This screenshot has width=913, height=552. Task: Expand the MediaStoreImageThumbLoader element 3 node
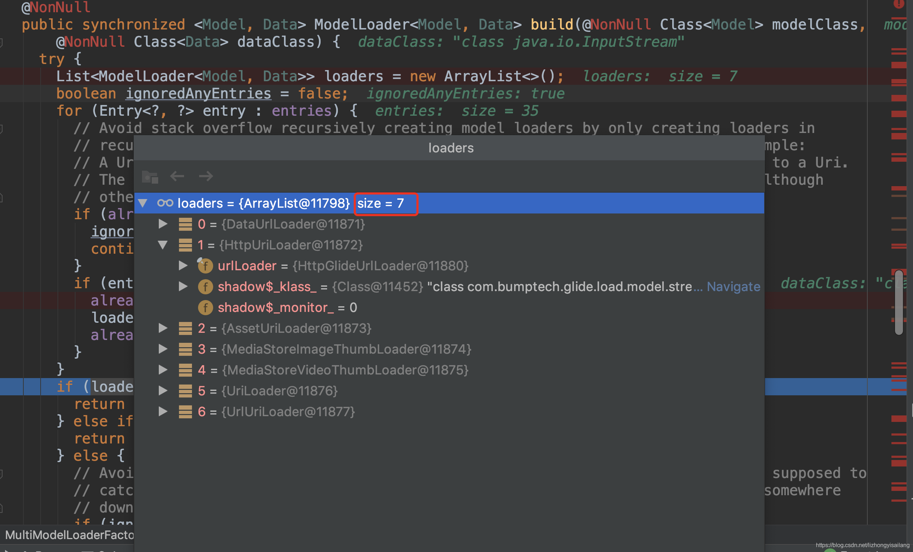click(162, 349)
